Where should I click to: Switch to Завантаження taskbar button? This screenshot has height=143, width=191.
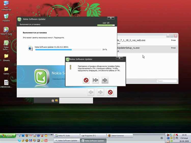[x=120, y=136]
